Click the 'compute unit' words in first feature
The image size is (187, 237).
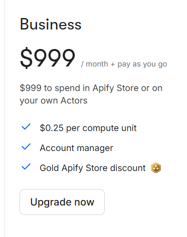click(x=109, y=128)
